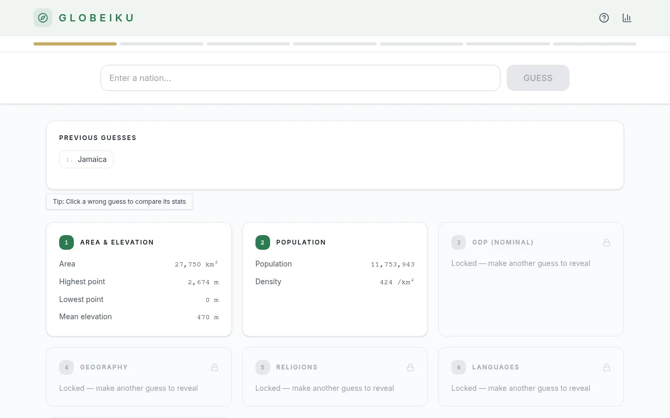670x418 pixels.
Task: Click the lock icon on Religions card
Action: [x=410, y=367]
